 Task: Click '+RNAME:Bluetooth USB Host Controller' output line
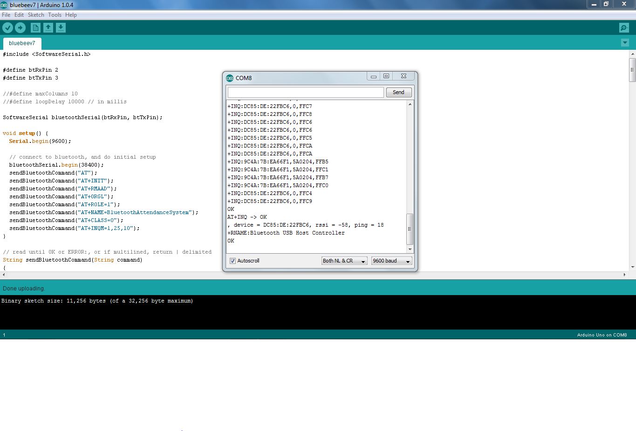(286, 233)
